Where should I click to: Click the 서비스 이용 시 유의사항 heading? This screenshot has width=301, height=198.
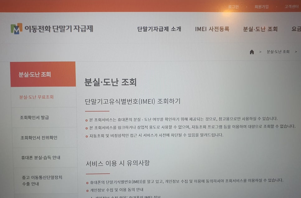point(118,163)
